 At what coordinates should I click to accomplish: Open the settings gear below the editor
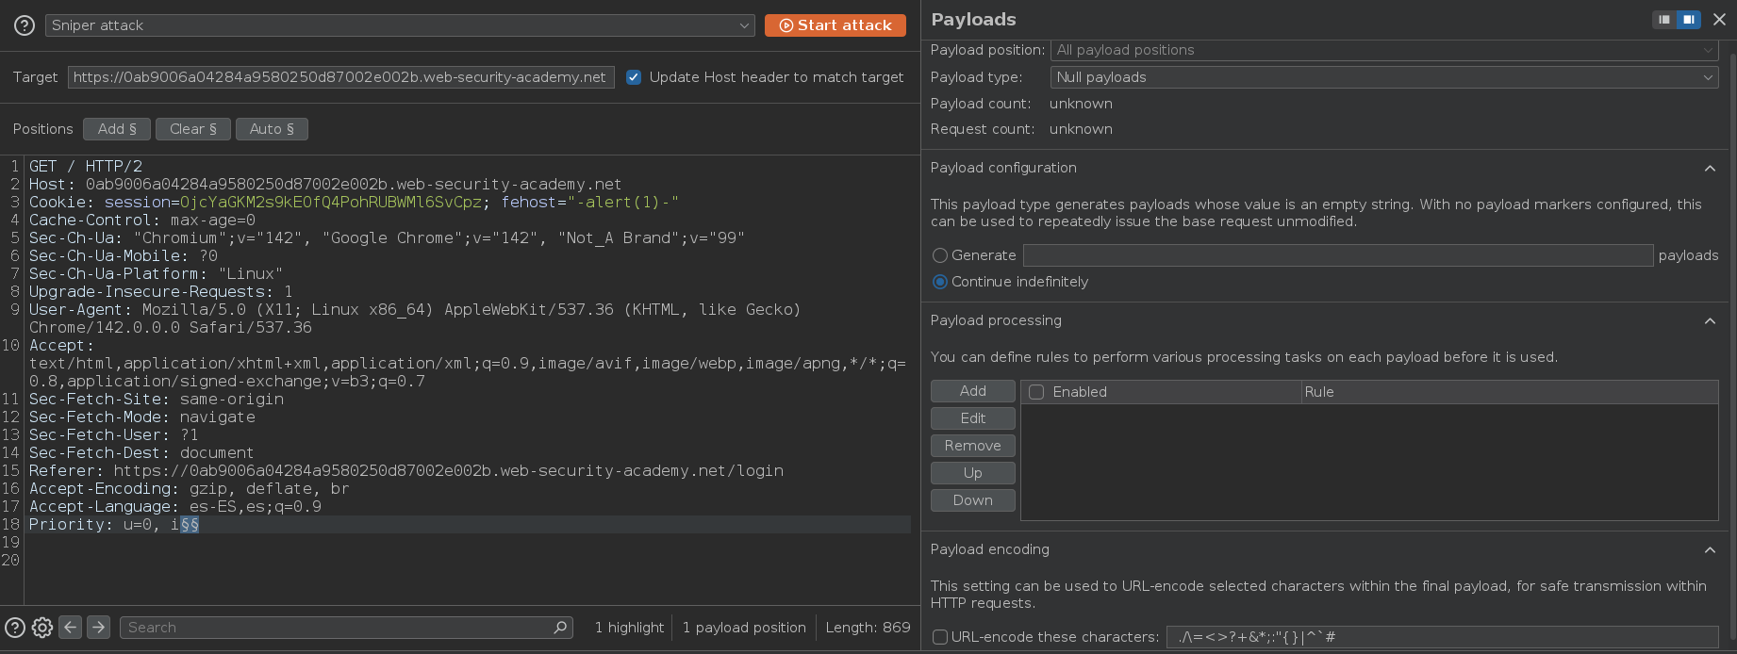(42, 628)
